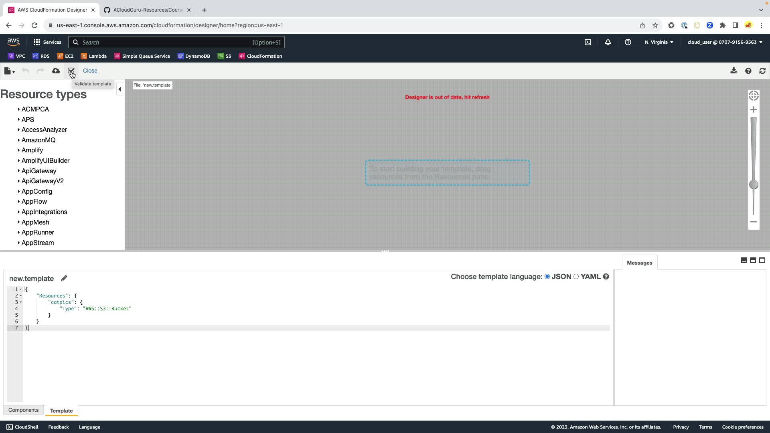Click the fit-to-window crosshair icon
770x433 pixels.
(754, 96)
